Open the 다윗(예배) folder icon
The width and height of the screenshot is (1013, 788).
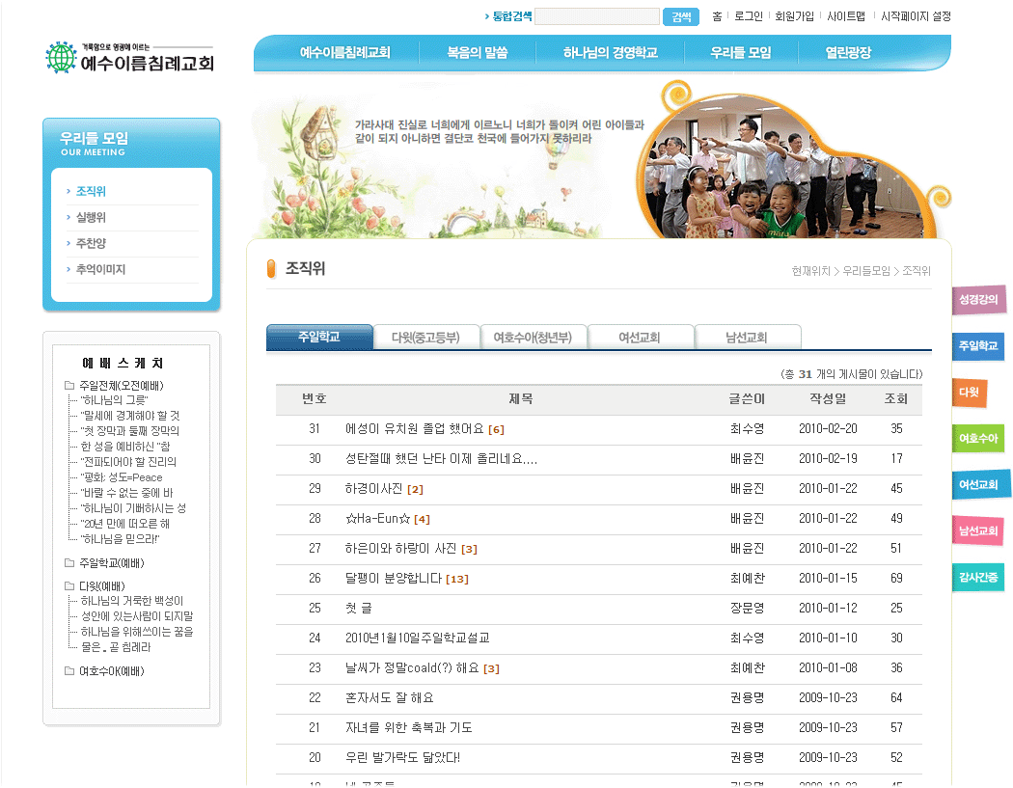pos(69,586)
